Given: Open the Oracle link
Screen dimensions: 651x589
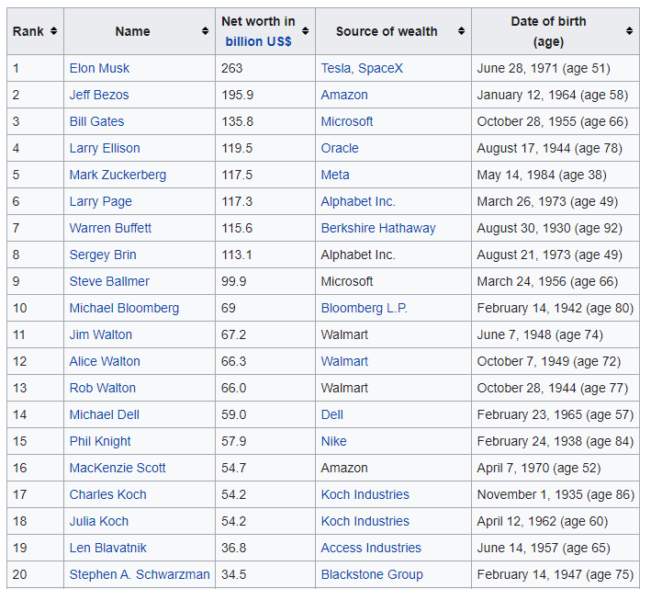Looking at the screenshot, I should pyautogui.click(x=340, y=148).
